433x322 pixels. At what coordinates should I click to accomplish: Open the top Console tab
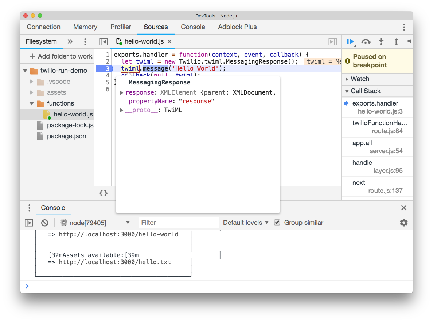pos(193,27)
